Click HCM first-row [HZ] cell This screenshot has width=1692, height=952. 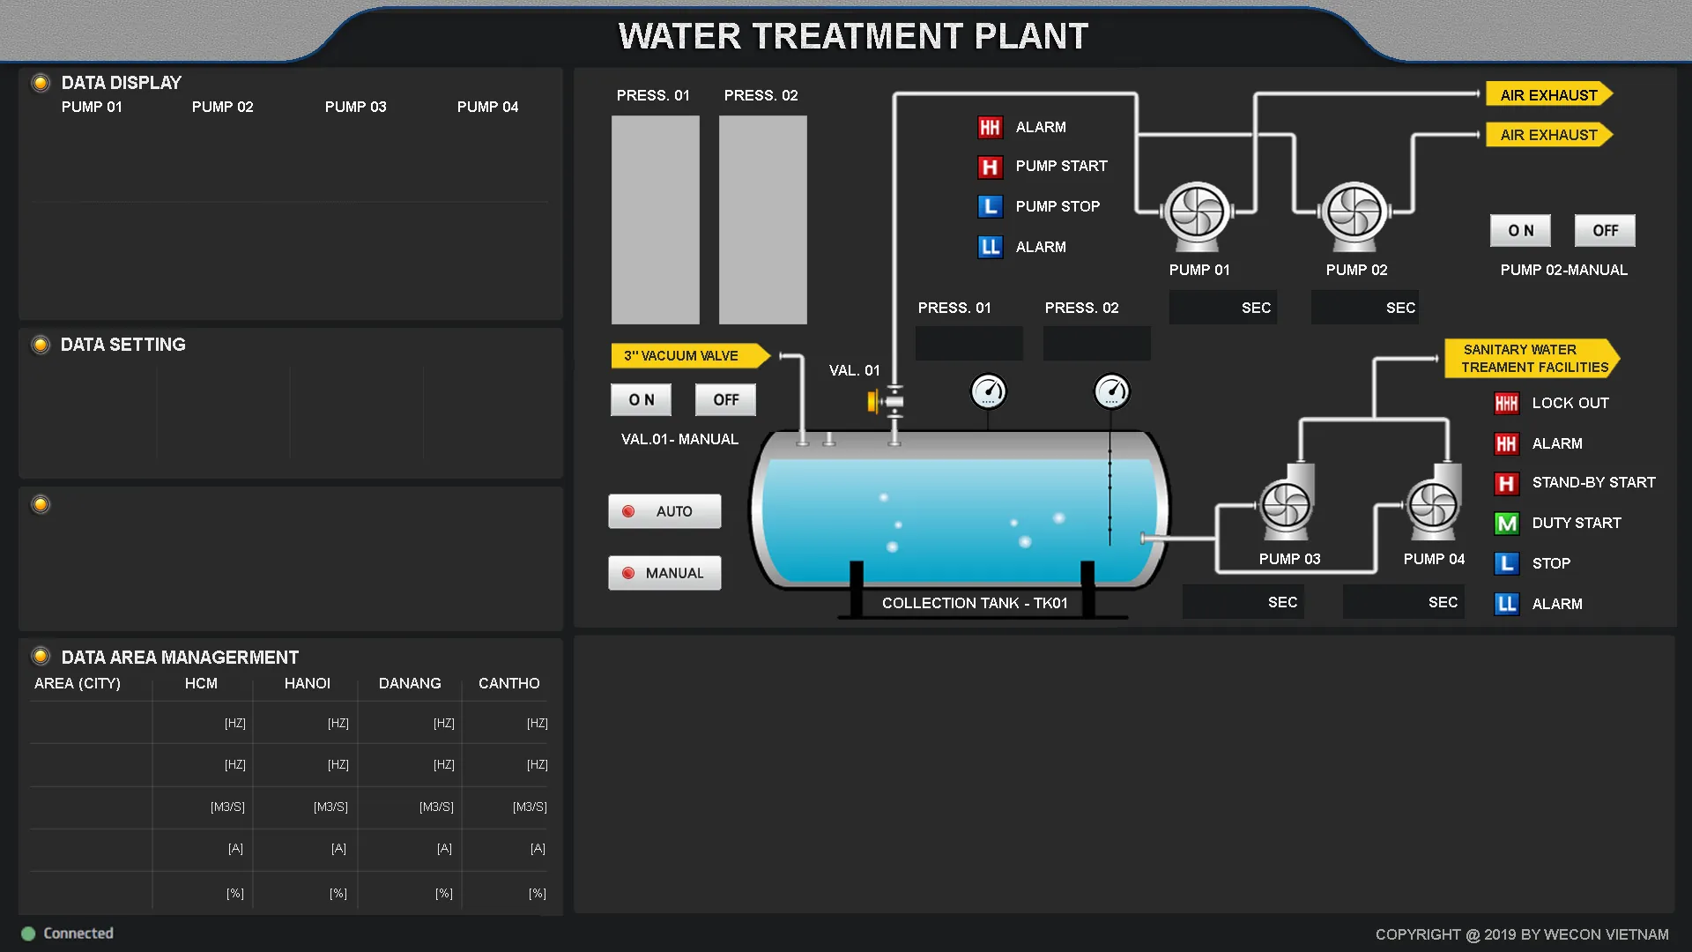point(203,723)
